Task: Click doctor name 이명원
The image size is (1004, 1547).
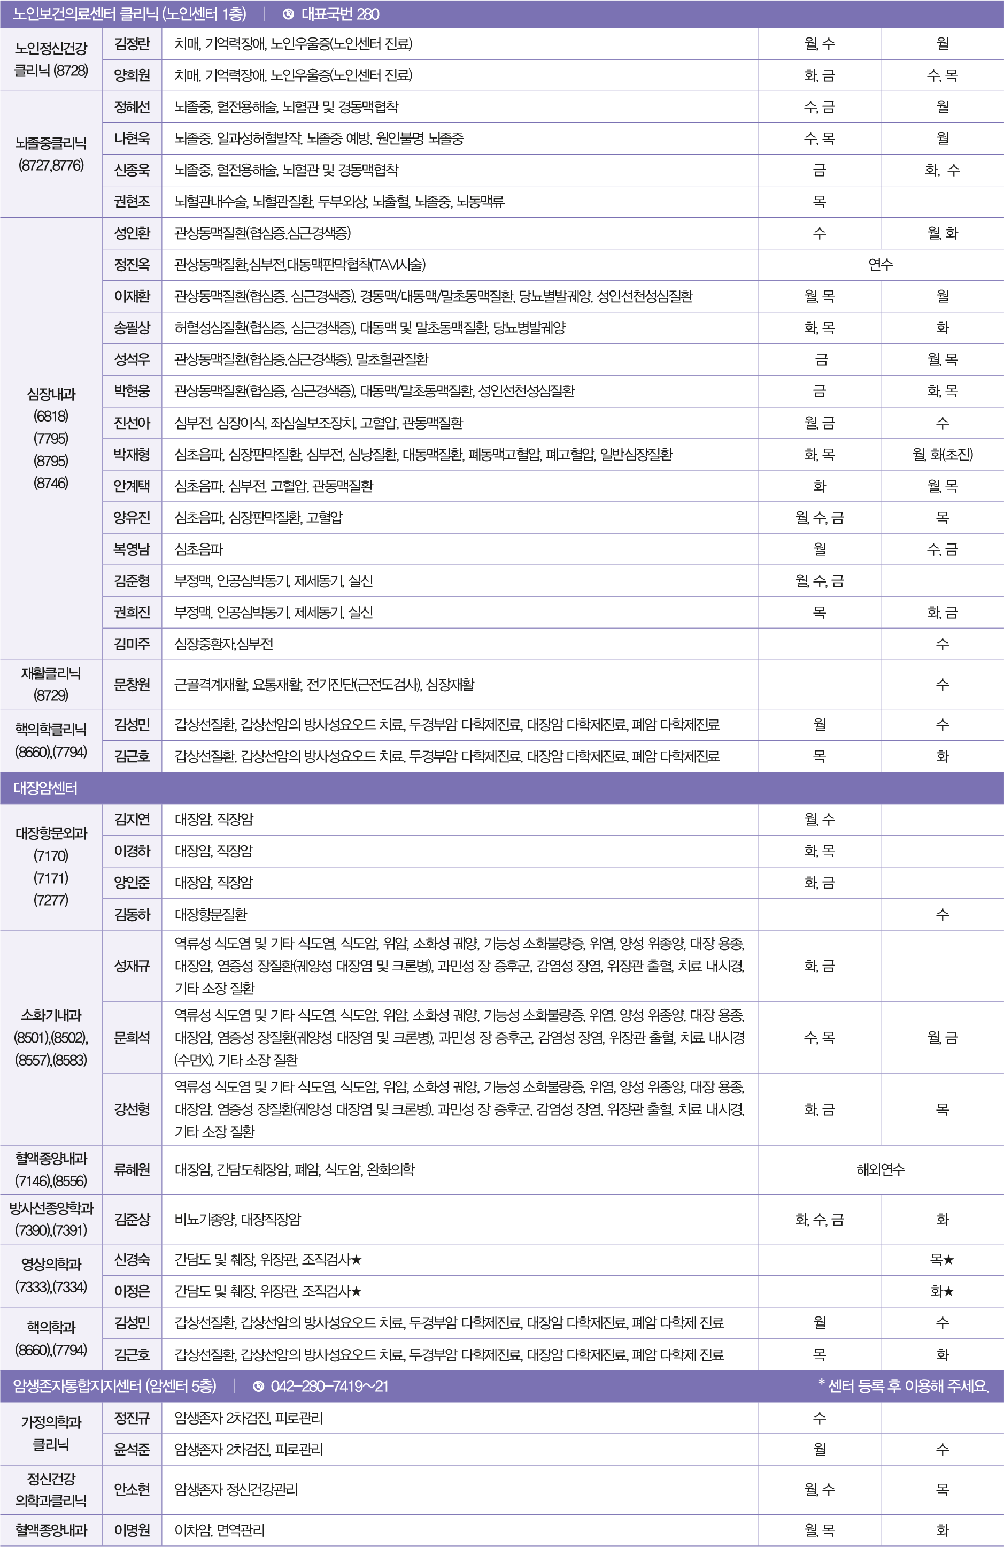Action: click(x=132, y=1530)
